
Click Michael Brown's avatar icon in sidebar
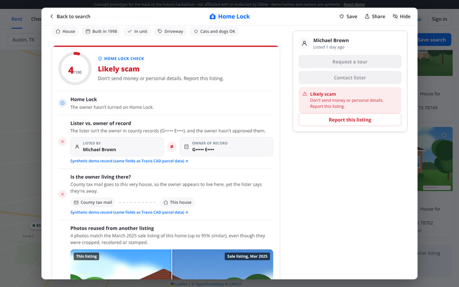pyautogui.click(x=305, y=43)
